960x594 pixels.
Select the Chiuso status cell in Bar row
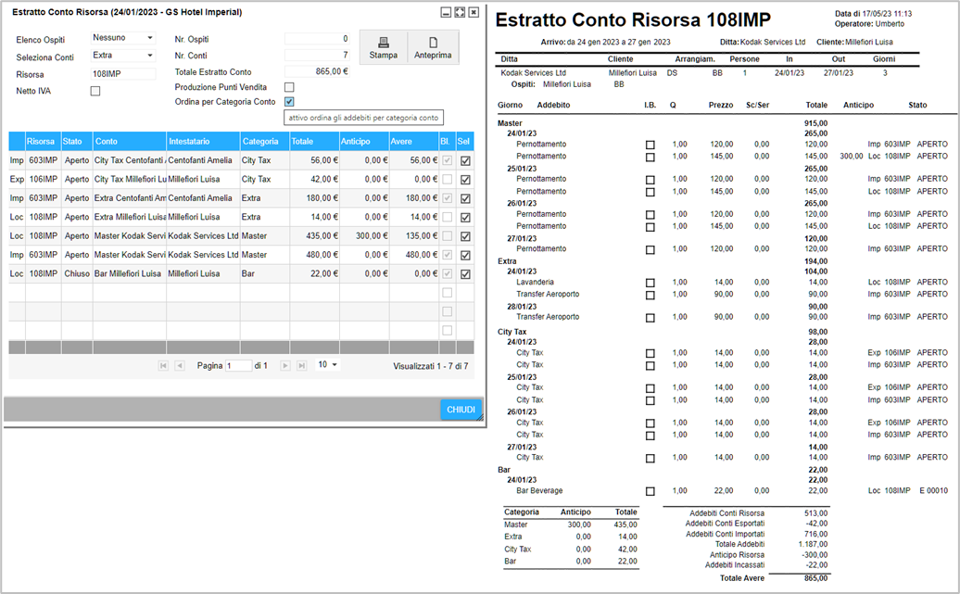(77, 273)
